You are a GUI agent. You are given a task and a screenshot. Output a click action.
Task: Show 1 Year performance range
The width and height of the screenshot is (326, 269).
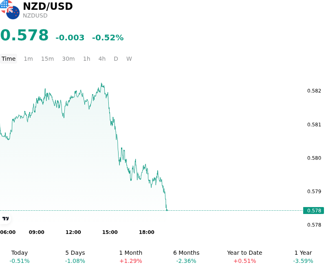[303, 257]
